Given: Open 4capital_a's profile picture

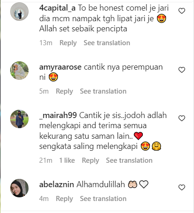Looking at the screenshot, I should coord(19,12).
